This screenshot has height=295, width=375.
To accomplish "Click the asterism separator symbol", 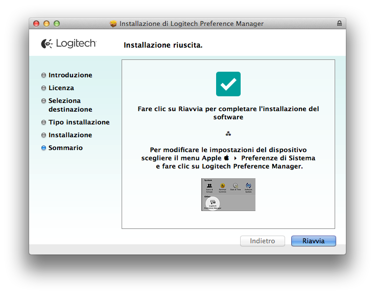I will 228,134.
